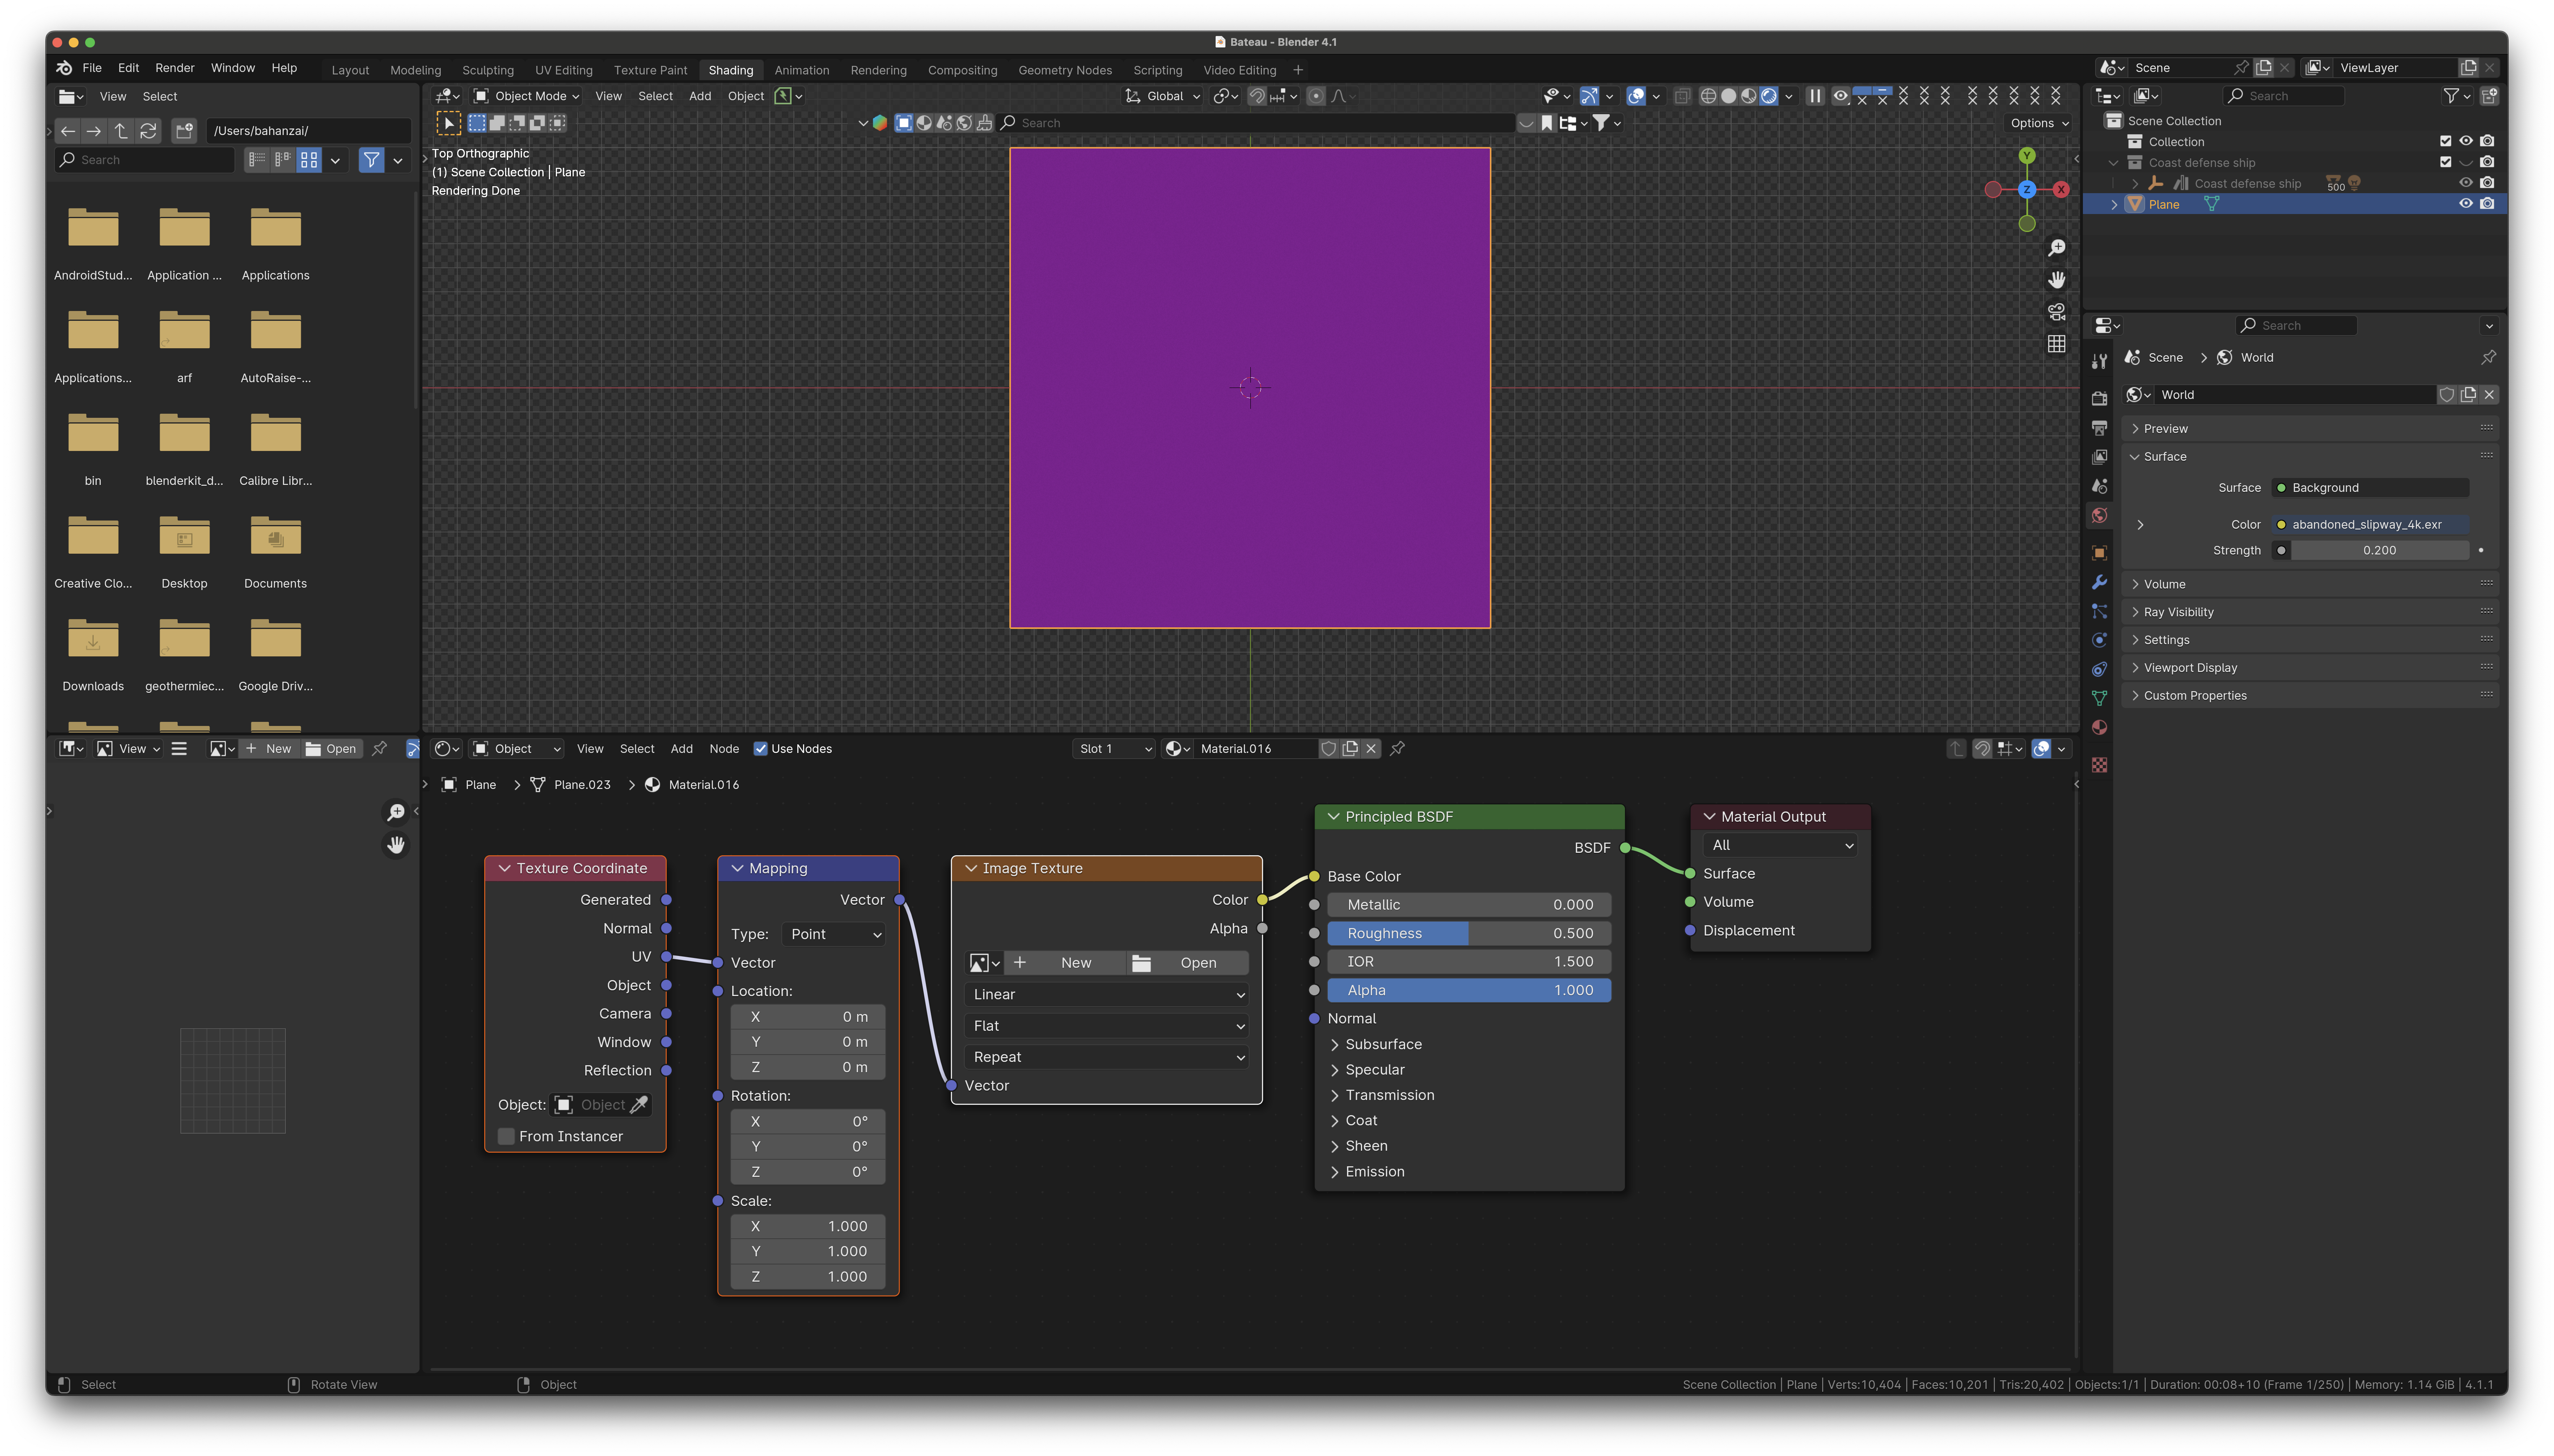Open the Object properties tab
The image size is (2554, 1456).
point(2099,553)
